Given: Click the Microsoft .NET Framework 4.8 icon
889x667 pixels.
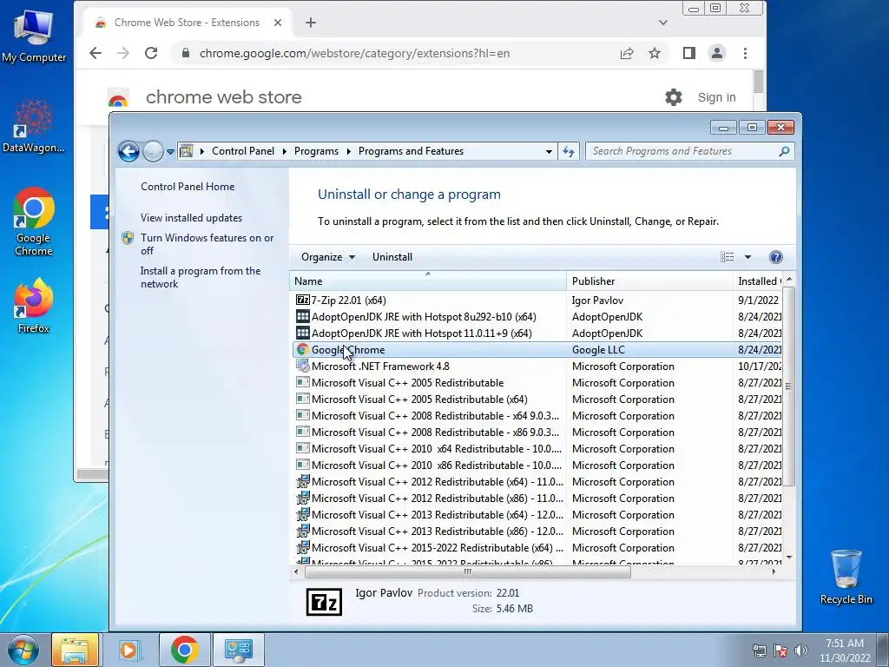Looking at the screenshot, I should pyautogui.click(x=303, y=366).
